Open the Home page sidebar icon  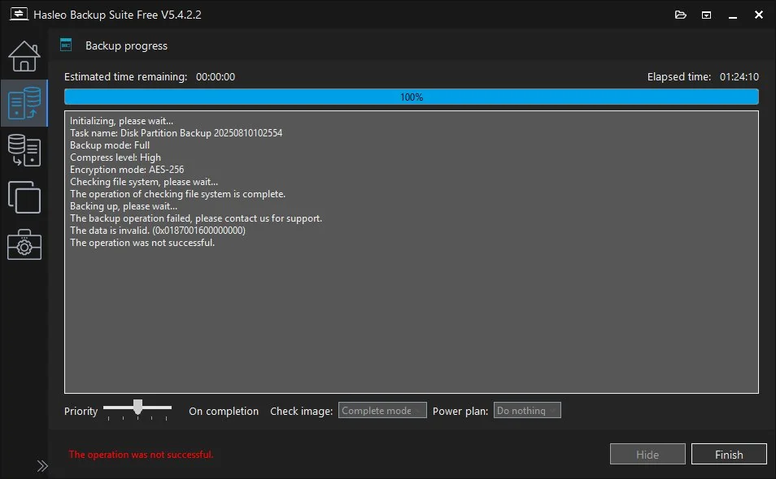pos(24,56)
